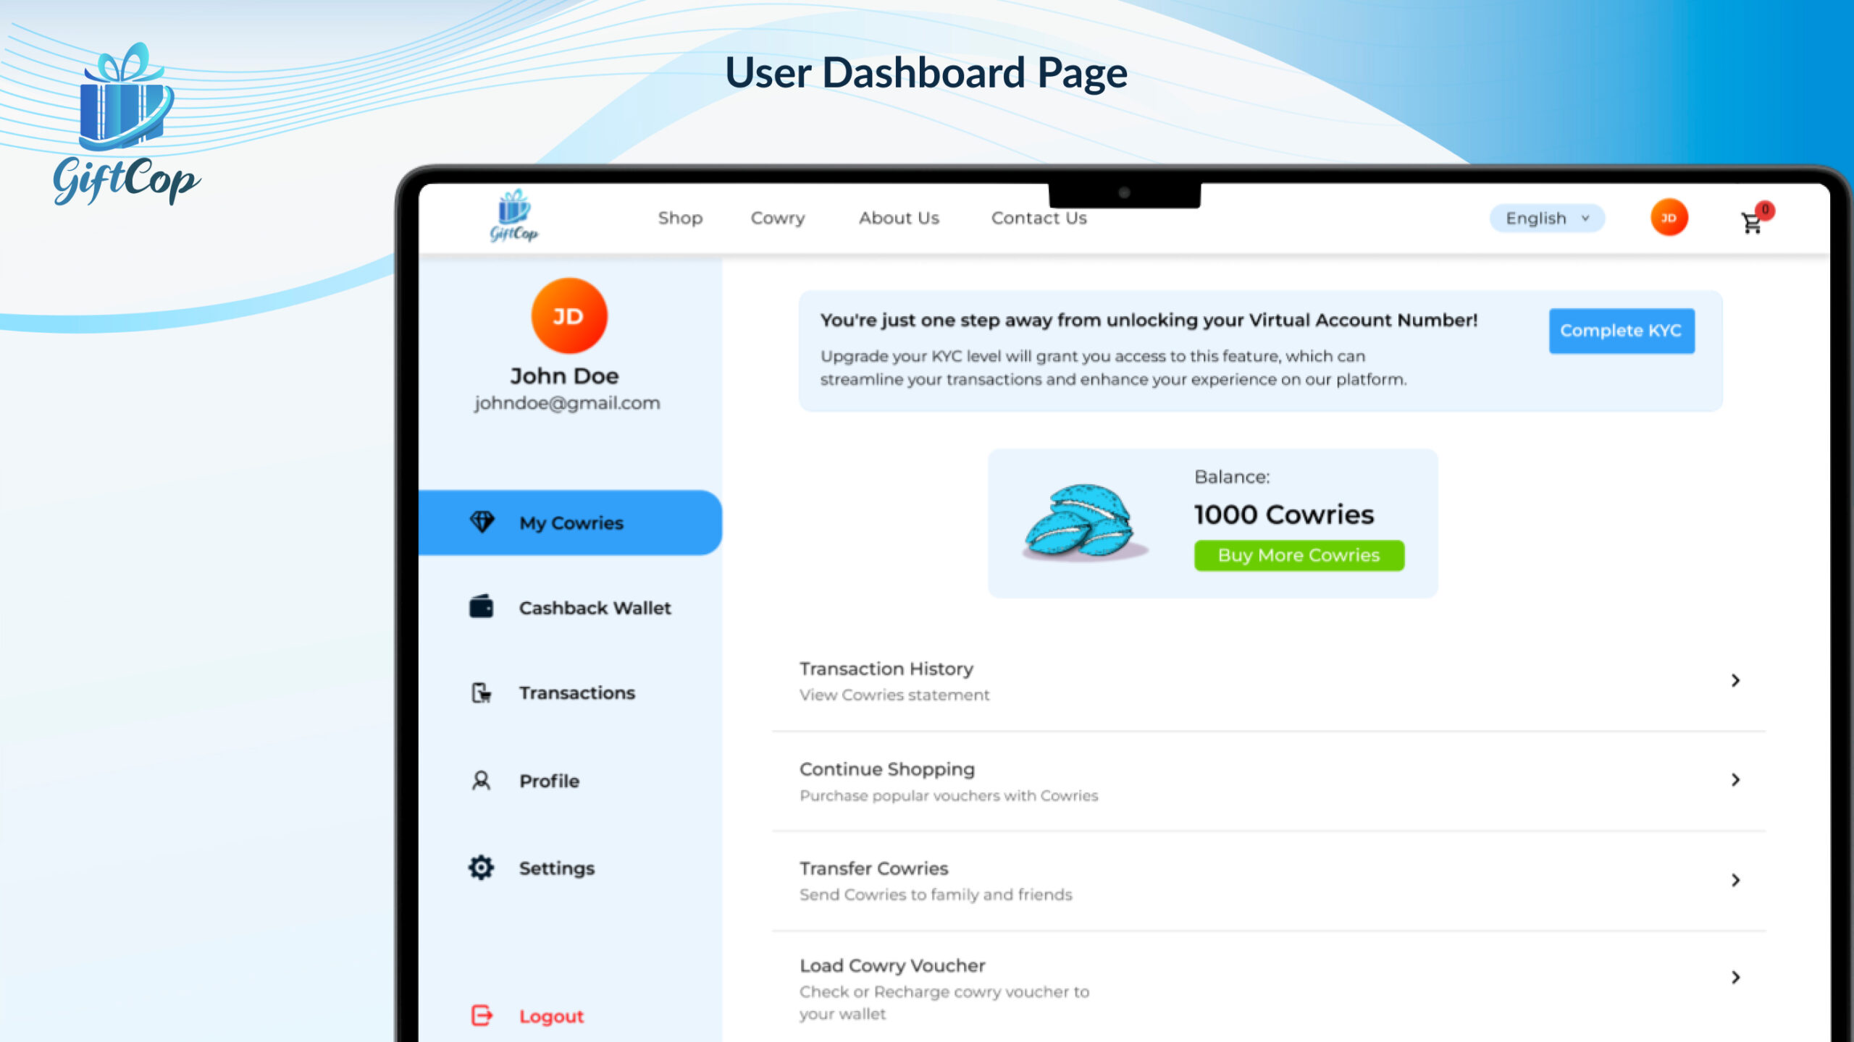This screenshot has height=1042, width=1854.
Task: Click the Transactions sidebar icon
Action: coord(482,692)
